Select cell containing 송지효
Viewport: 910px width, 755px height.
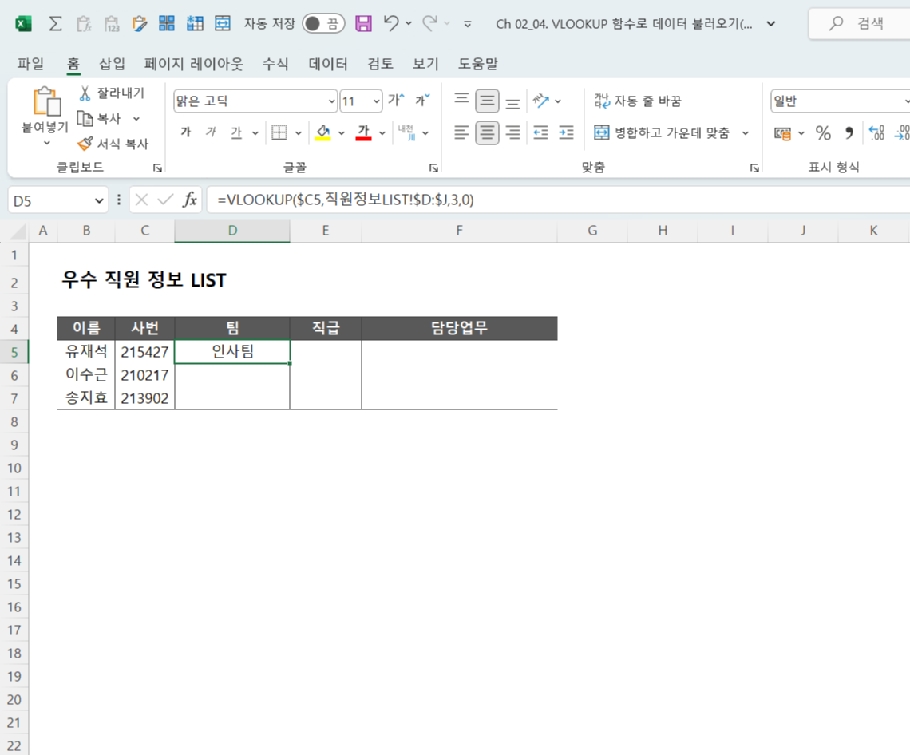(86, 398)
